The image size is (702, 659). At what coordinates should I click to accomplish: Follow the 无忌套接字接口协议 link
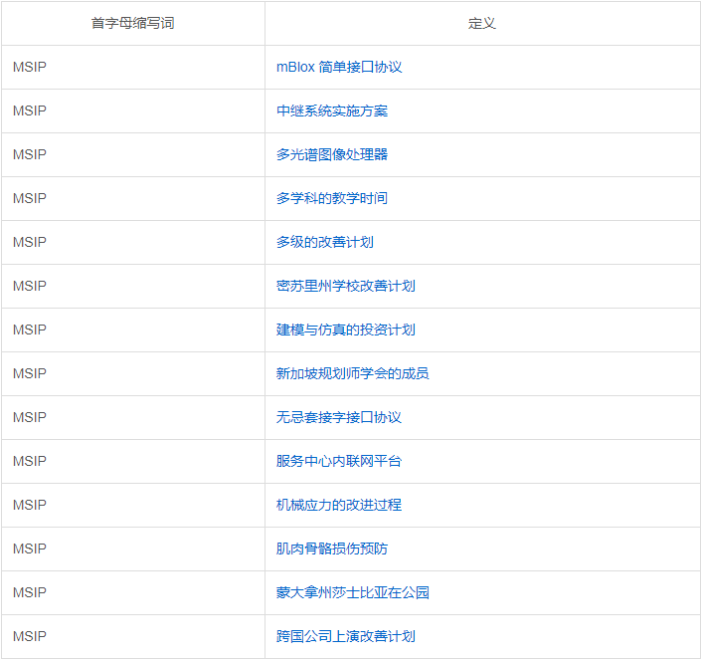pyautogui.click(x=339, y=417)
